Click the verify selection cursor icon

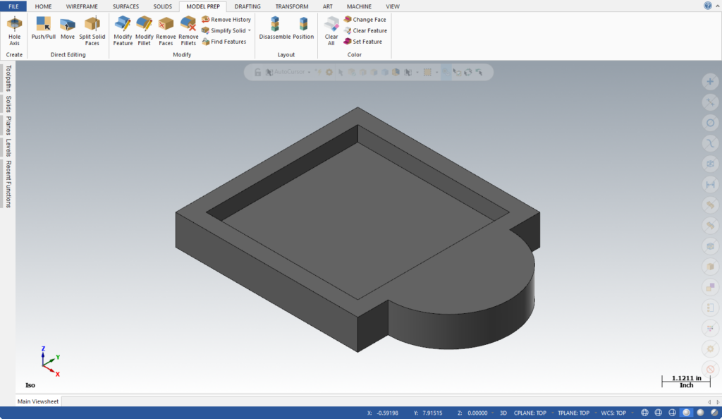(x=457, y=72)
